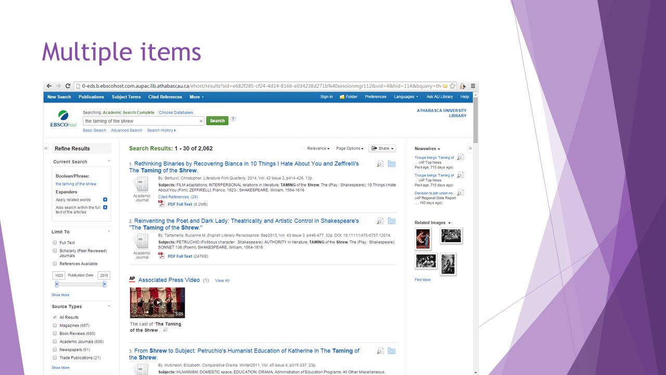
Task: Add result 3 to folder icon
Action: [x=391, y=351]
